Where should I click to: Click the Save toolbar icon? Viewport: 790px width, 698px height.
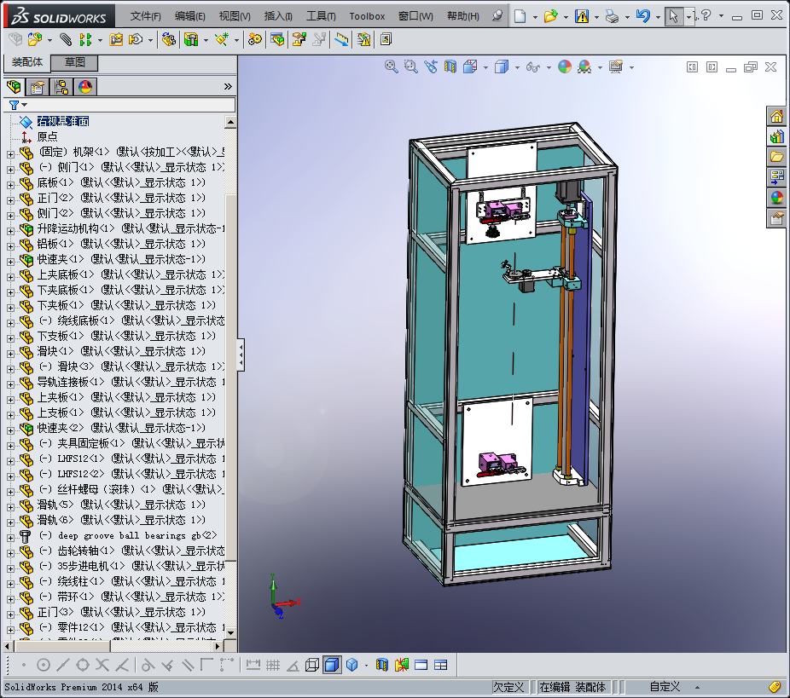coord(582,16)
